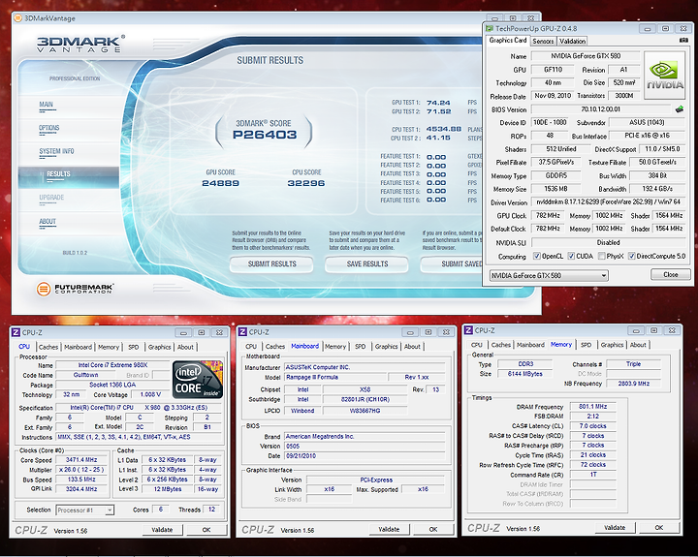Click the GPU score value 24889
698x557 pixels.
click(220, 183)
